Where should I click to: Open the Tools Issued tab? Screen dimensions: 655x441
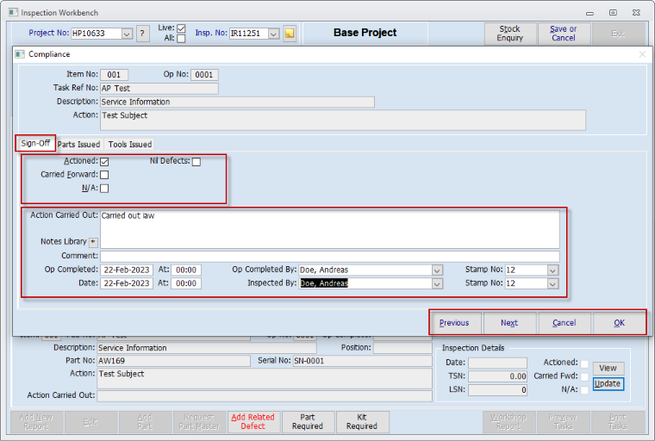[x=129, y=144]
